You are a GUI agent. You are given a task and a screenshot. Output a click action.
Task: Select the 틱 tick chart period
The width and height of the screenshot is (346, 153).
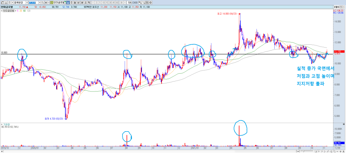89,3
